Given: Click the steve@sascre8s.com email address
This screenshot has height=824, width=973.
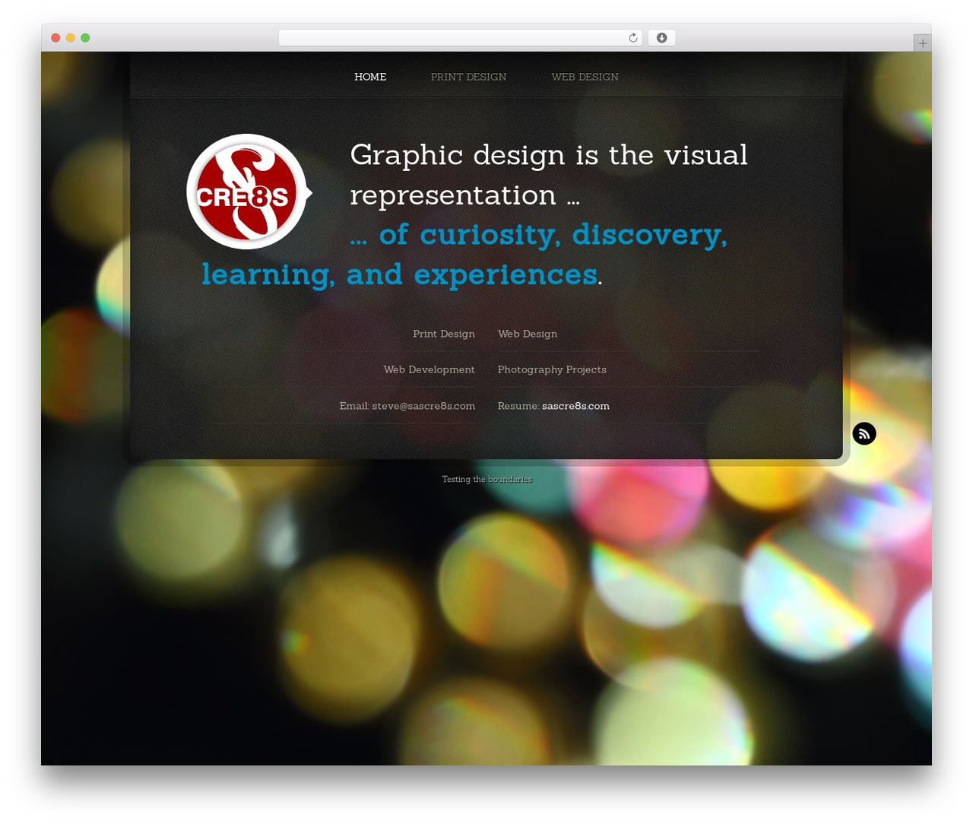Looking at the screenshot, I should tap(423, 406).
